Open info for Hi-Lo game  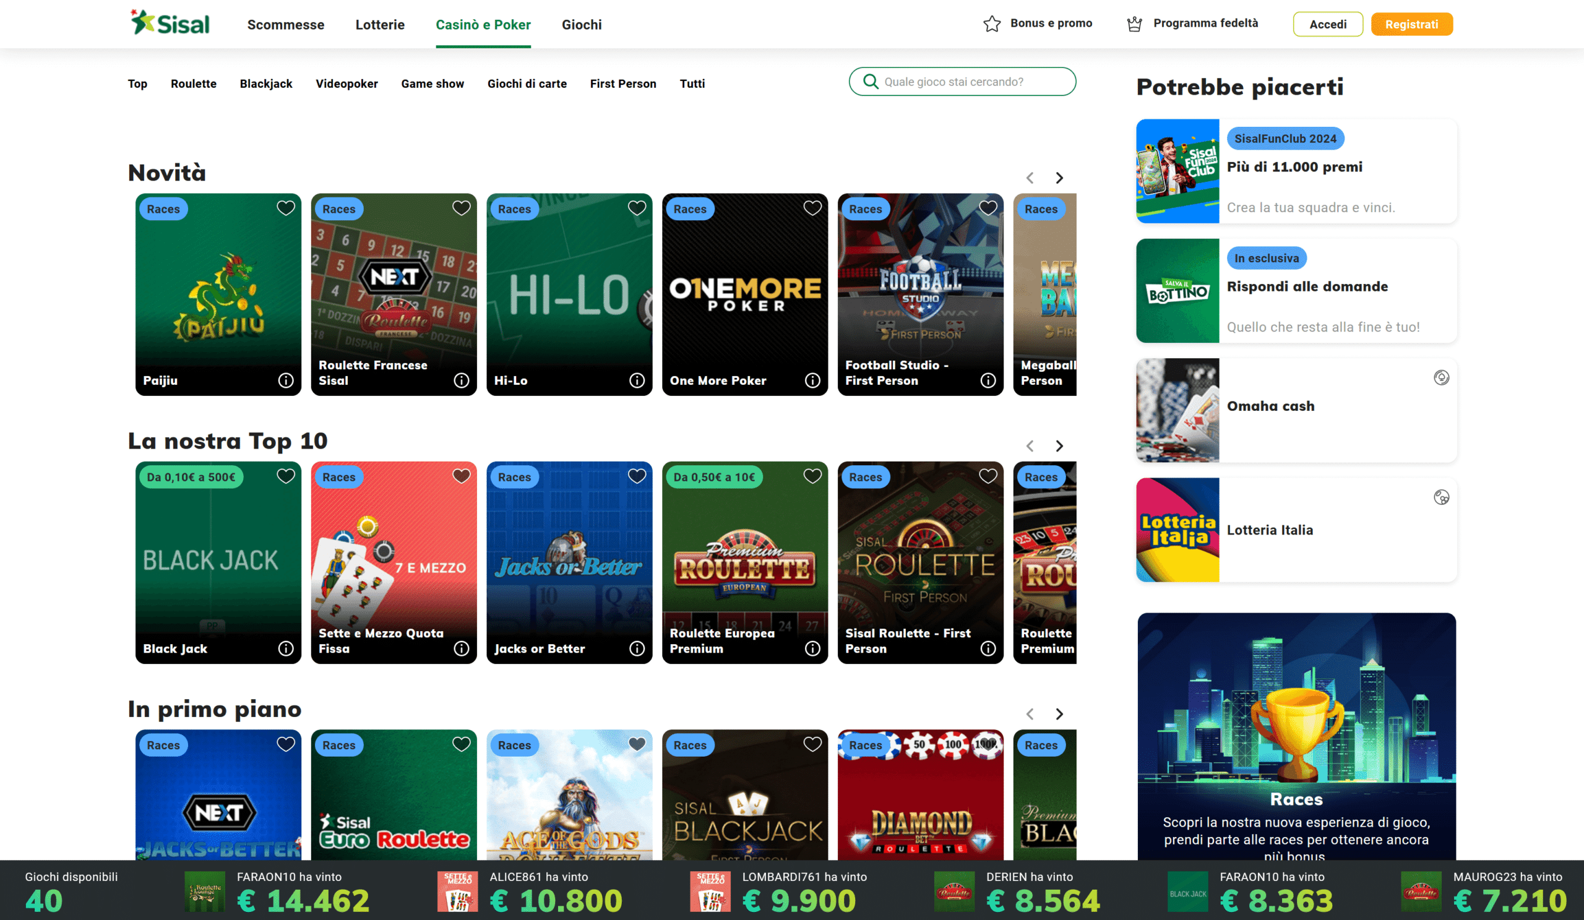pos(637,380)
